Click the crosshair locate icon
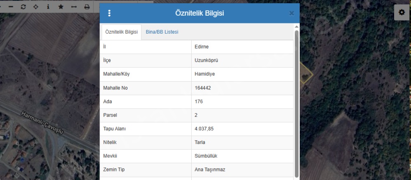Image resolution: width=411 pixels, height=180 pixels. point(35,7)
